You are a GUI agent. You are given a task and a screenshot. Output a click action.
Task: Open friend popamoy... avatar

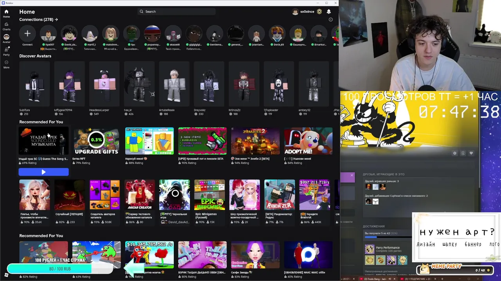pyautogui.click(x=152, y=34)
